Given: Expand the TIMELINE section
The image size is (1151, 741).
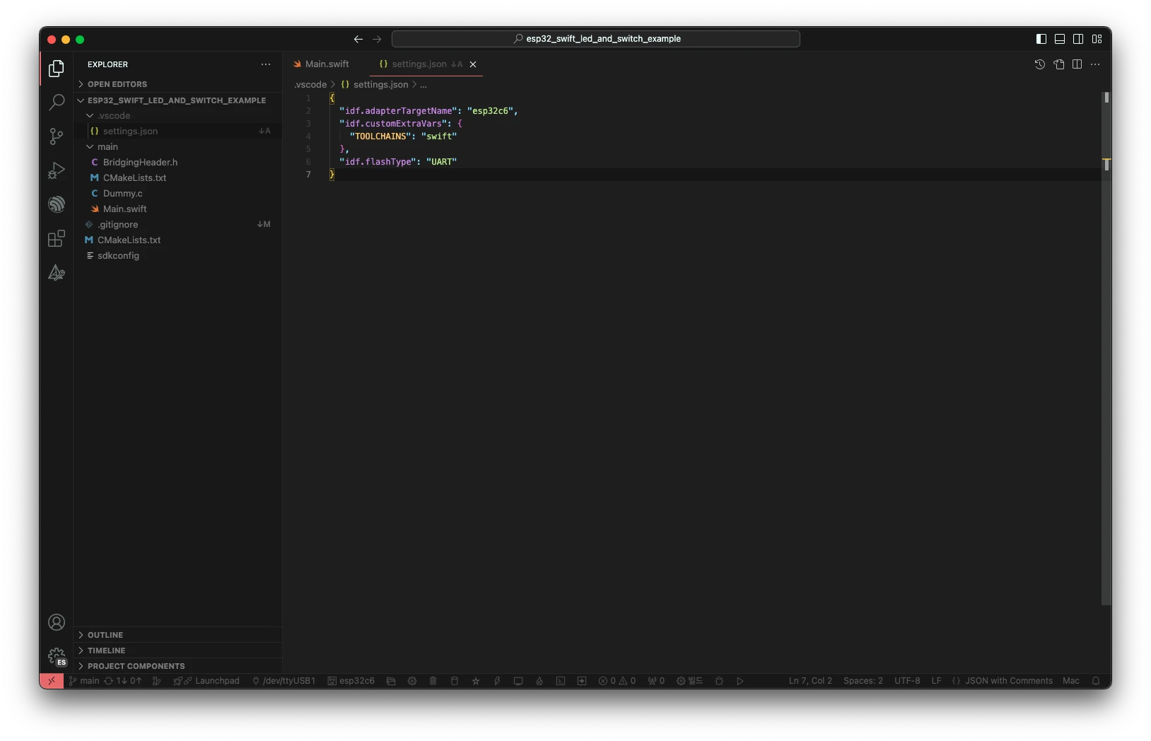Looking at the screenshot, I should click(106, 650).
